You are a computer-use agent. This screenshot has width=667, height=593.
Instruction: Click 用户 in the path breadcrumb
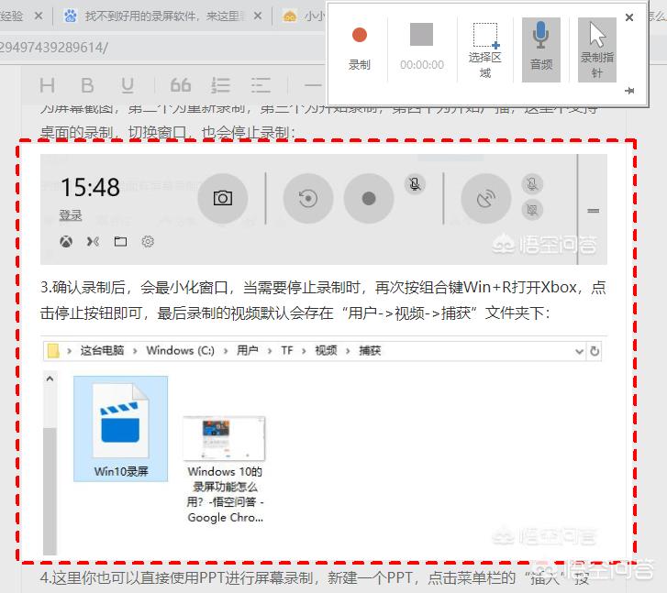tap(248, 351)
